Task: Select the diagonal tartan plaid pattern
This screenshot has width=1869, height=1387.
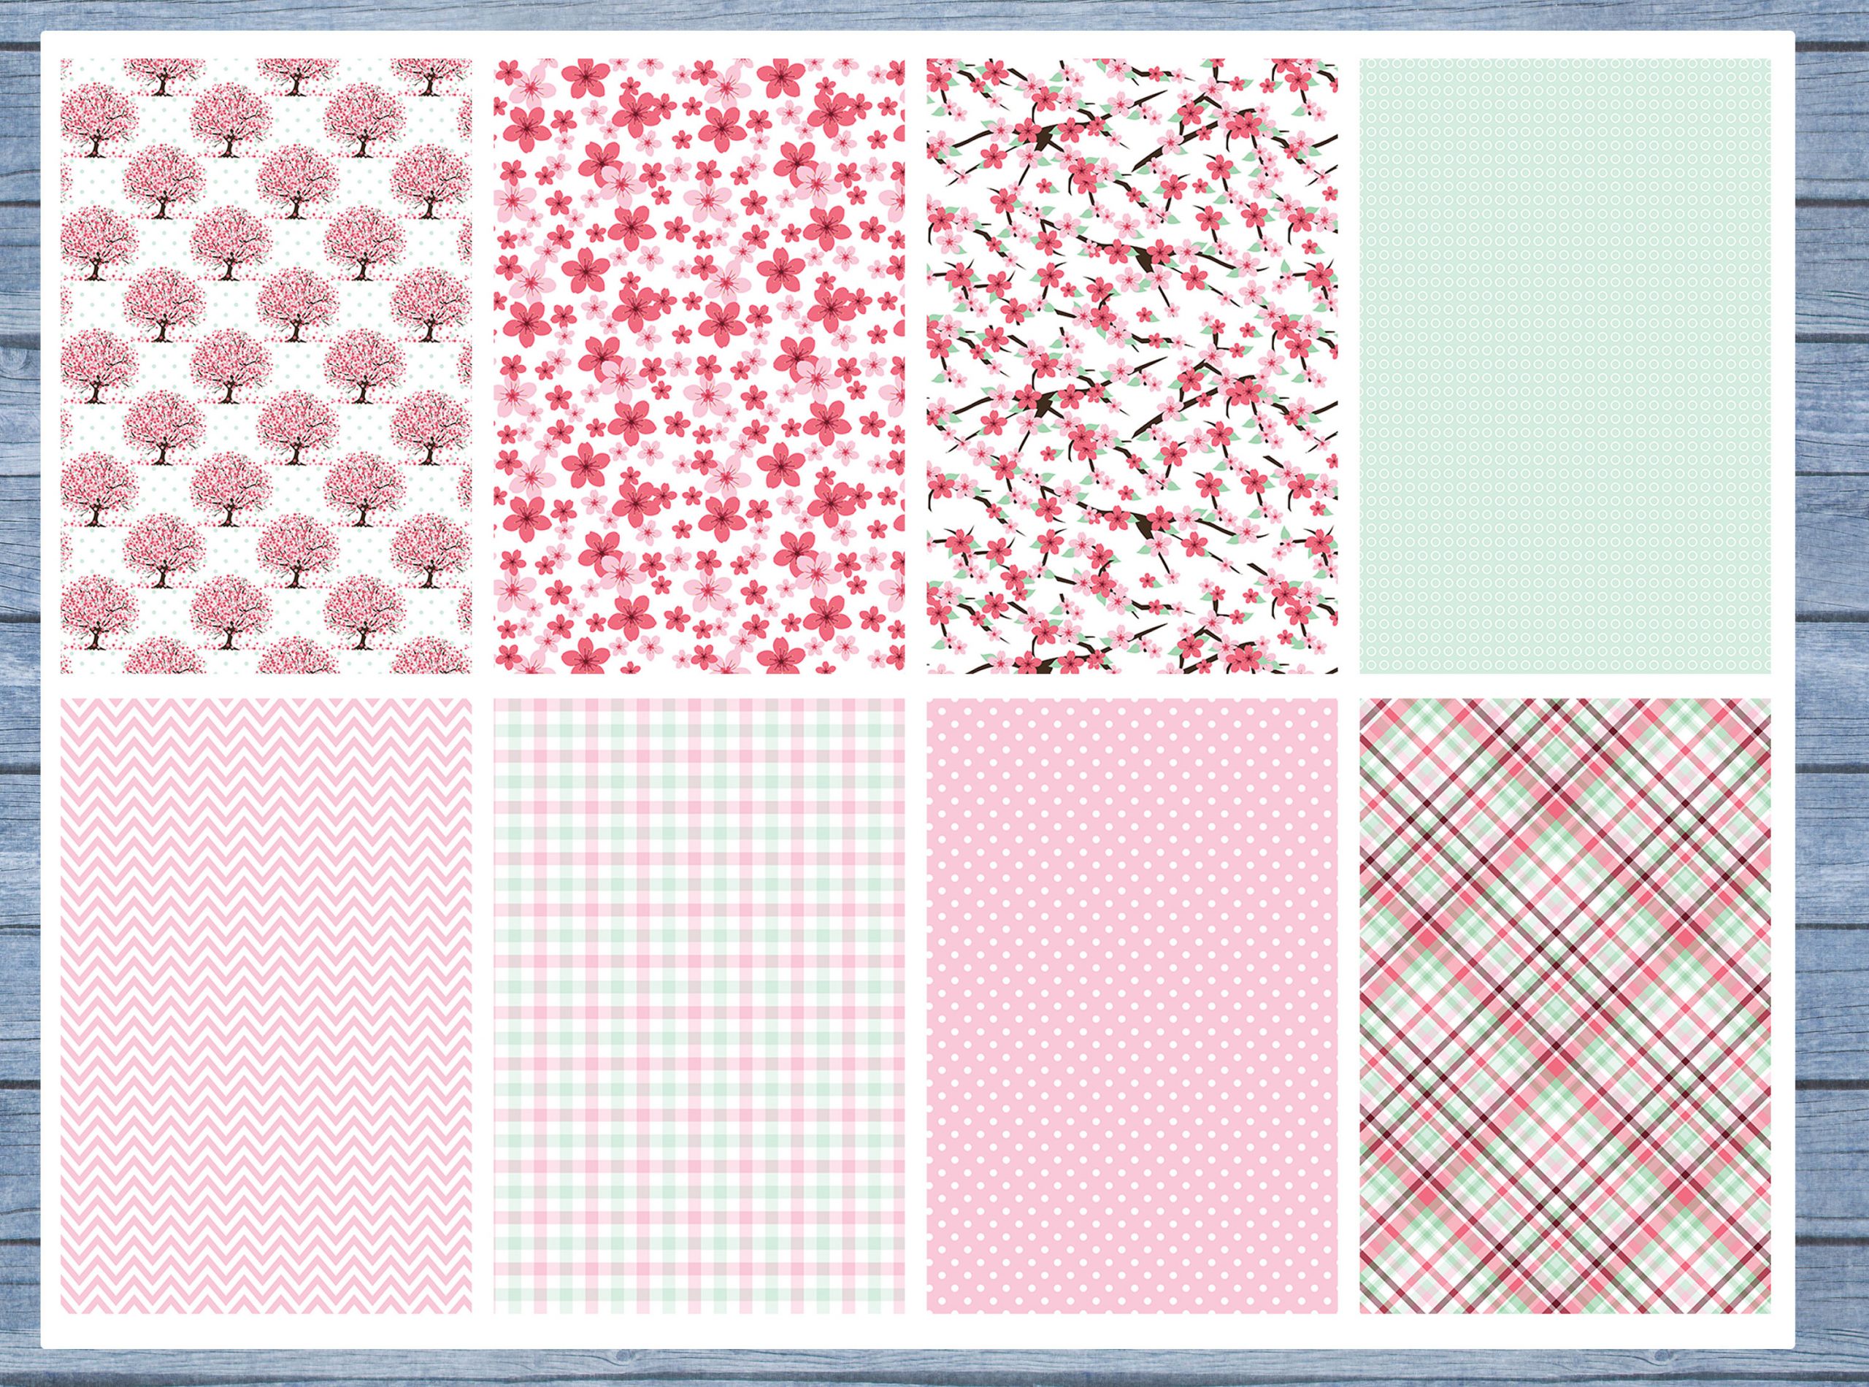Action: point(1565,1005)
